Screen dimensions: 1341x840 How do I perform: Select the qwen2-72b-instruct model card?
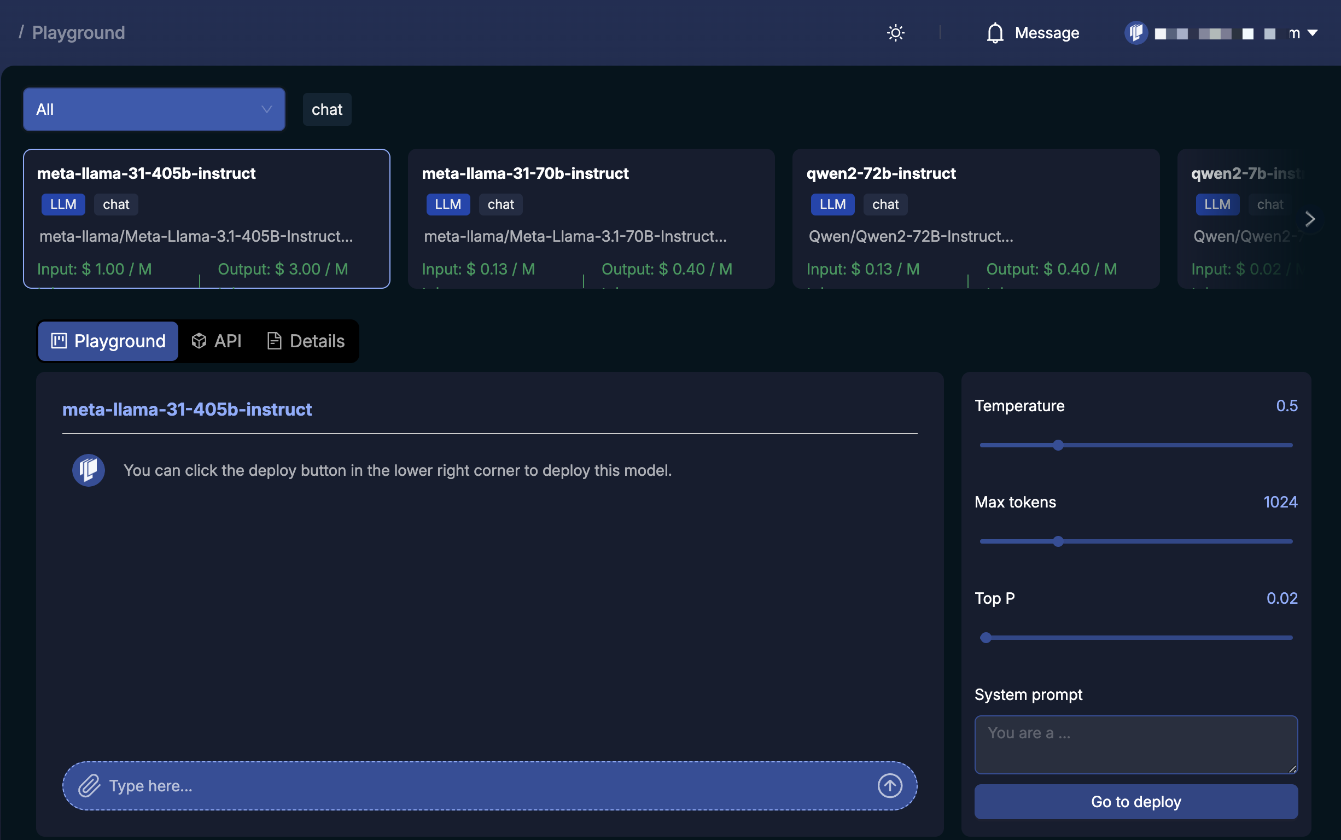pyautogui.click(x=975, y=218)
